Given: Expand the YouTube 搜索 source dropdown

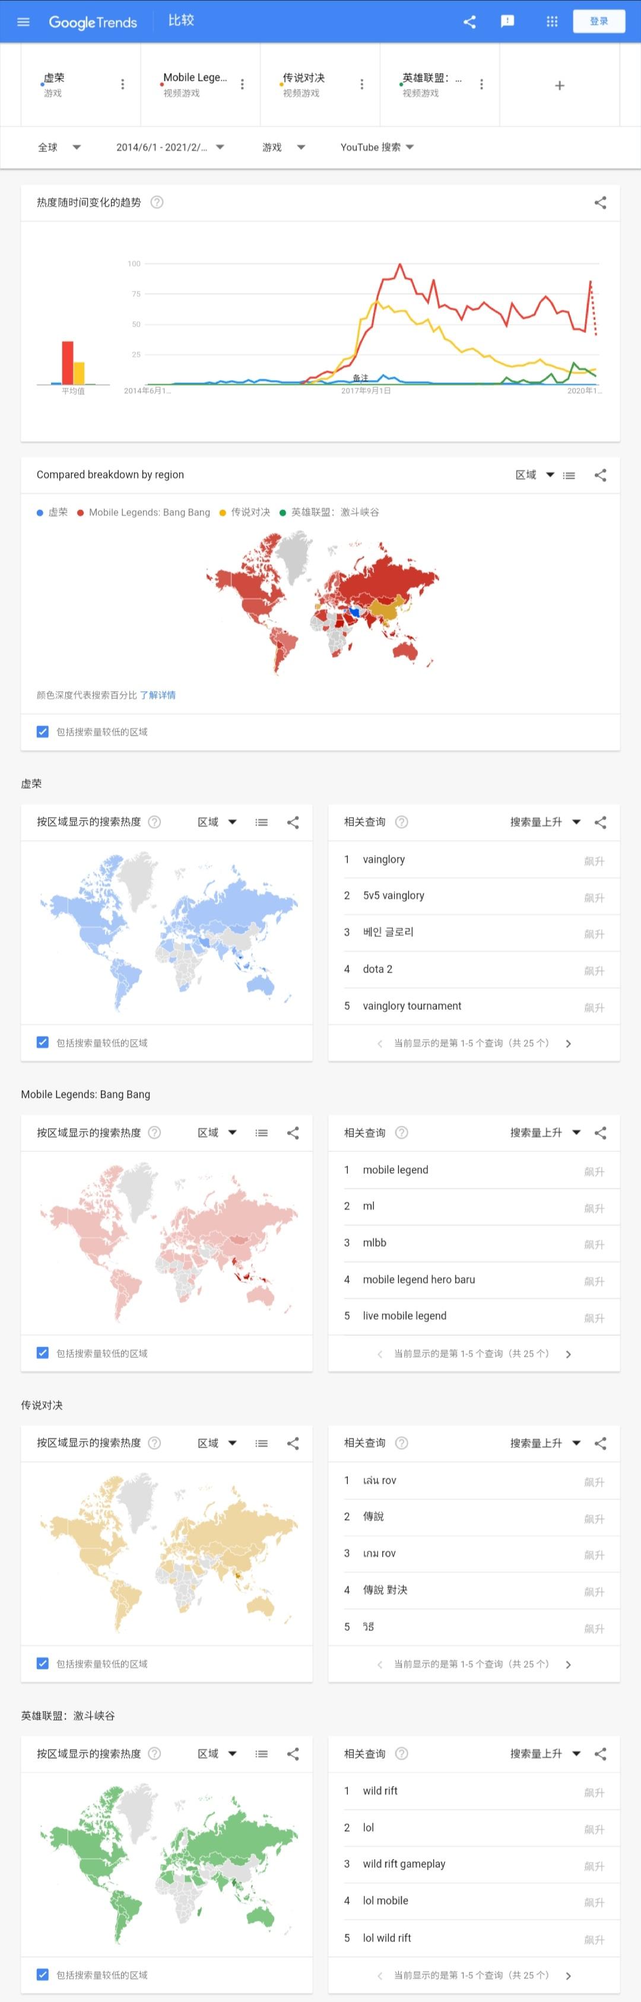Looking at the screenshot, I should pos(377,147).
